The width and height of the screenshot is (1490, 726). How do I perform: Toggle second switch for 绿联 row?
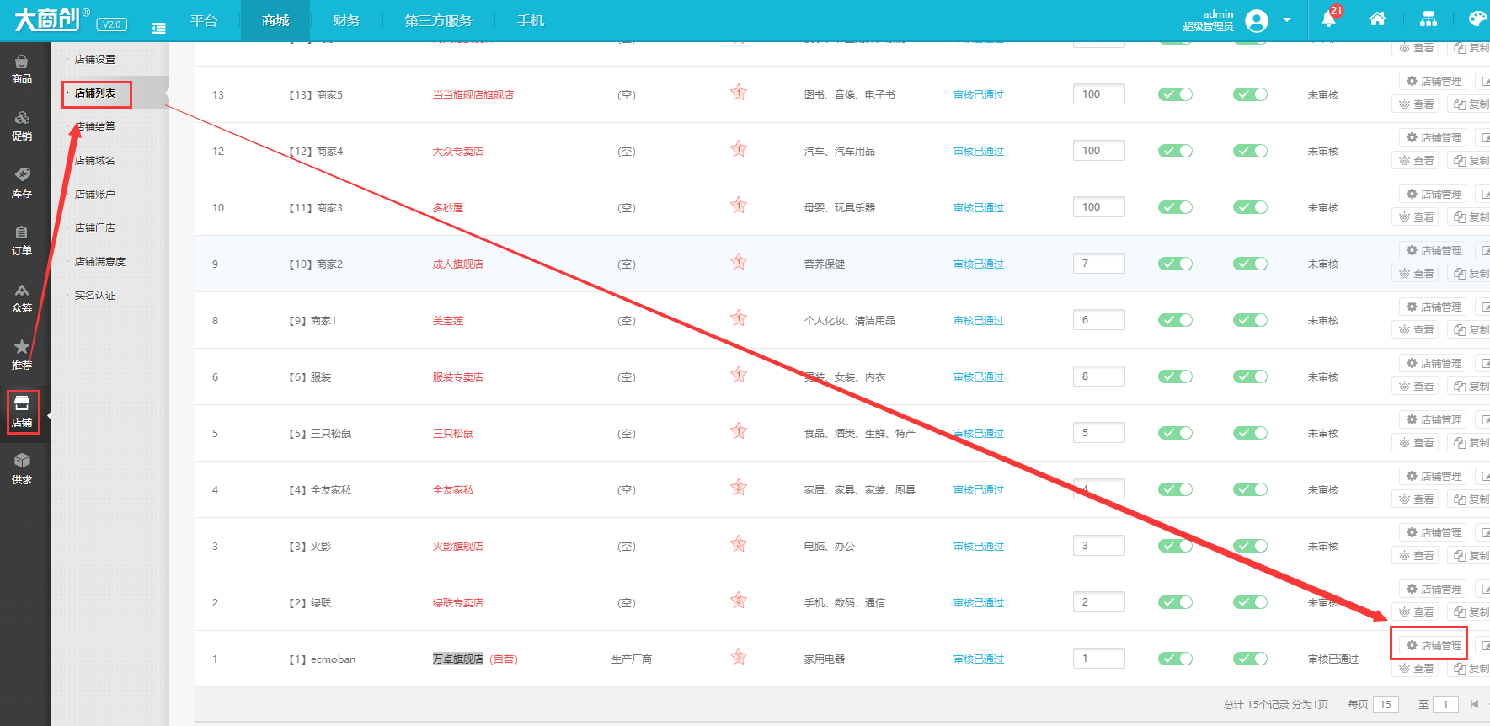[x=1250, y=602]
